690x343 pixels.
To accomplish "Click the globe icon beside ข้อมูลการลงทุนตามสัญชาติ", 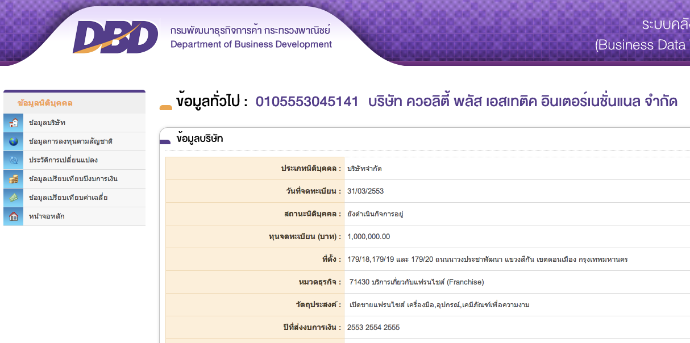I will pyautogui.click(x=14, y=141).
